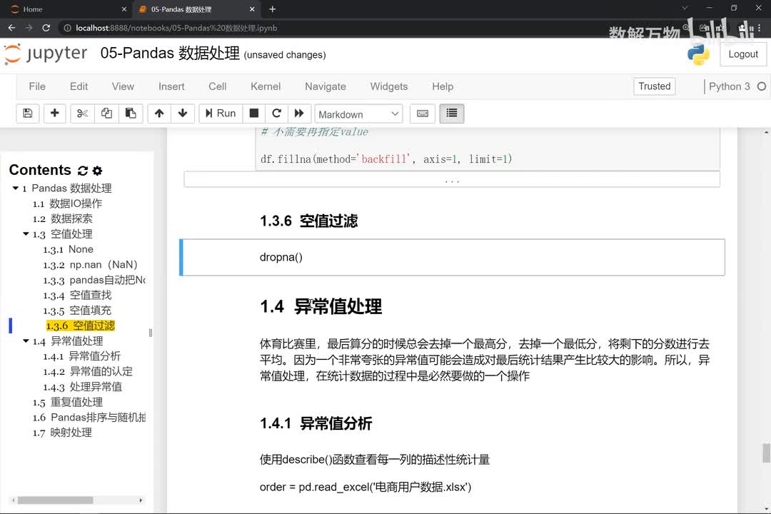
Task: Click the Logout button
Action: click(x=743, y=54)
